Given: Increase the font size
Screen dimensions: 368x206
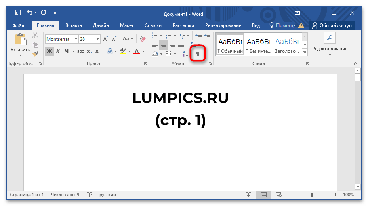Looking at the screenshot, I should [106, 39].
